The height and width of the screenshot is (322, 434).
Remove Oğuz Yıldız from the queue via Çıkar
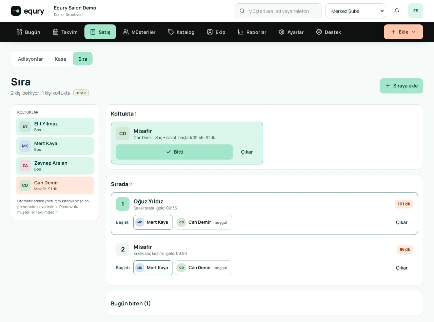coord(402,222)
